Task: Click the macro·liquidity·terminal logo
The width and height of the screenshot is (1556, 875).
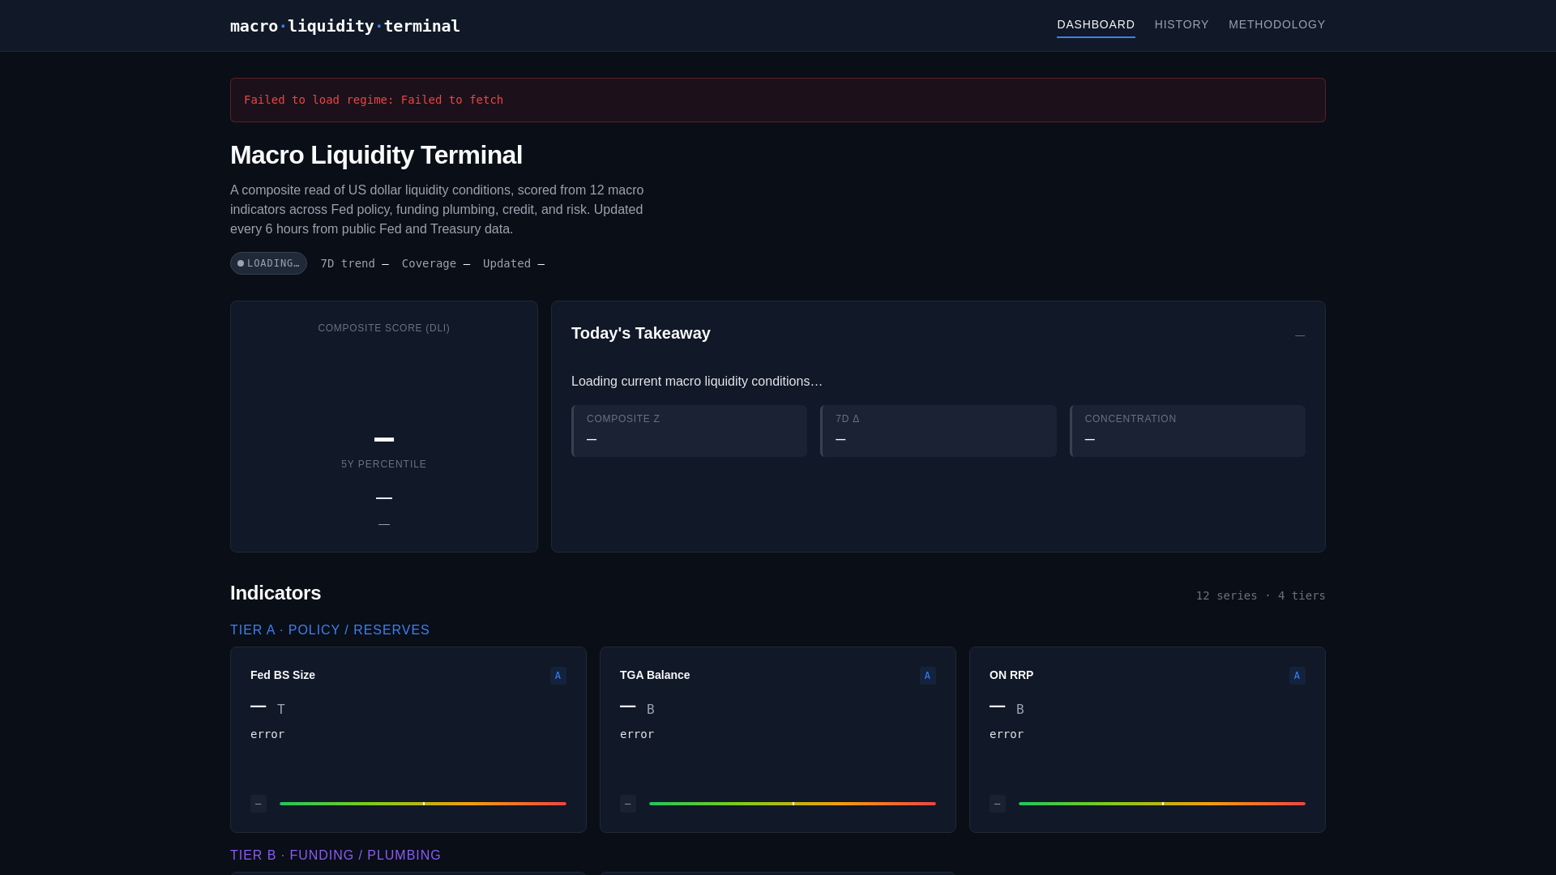Action: tap(345, 26)
